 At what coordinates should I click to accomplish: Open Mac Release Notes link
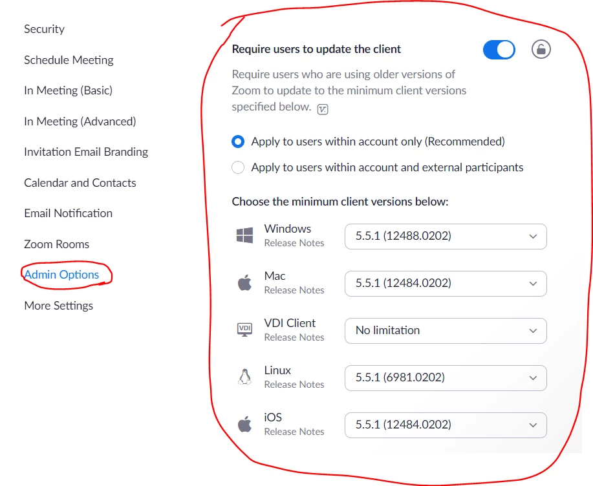coord(294,290)
